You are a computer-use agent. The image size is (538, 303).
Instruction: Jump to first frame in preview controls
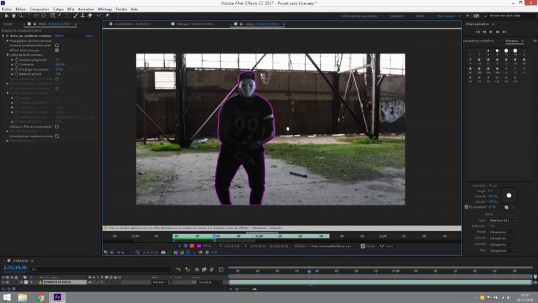(x=477, y=32)
